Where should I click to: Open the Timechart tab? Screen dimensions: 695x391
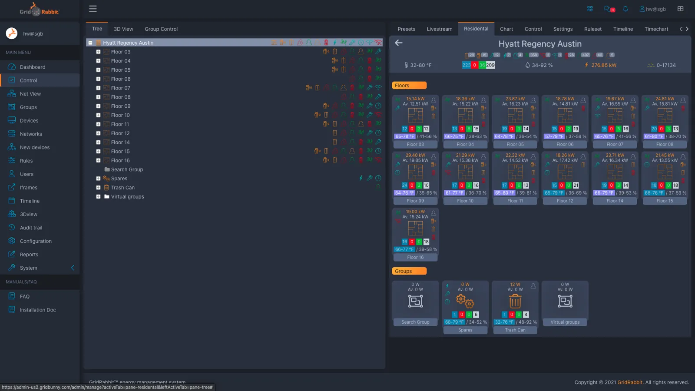[x=656, y=29]
